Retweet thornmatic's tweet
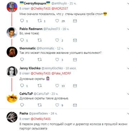129x131 pixels. 40,60
